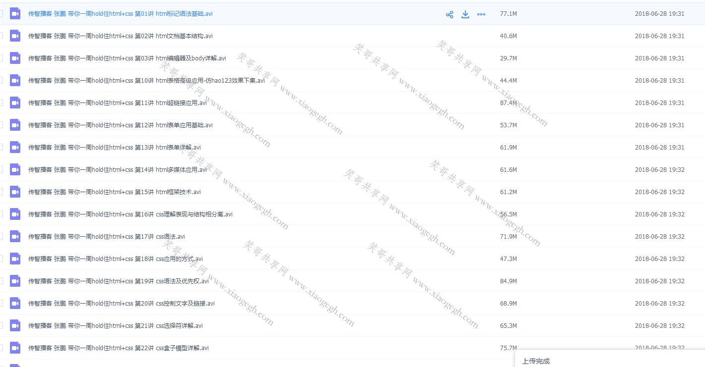Image resolution: width=705 pixels, height=367 pixels.
Task: Open file 第15讲 html框架技术.avi
Action: tap(115, 192)
